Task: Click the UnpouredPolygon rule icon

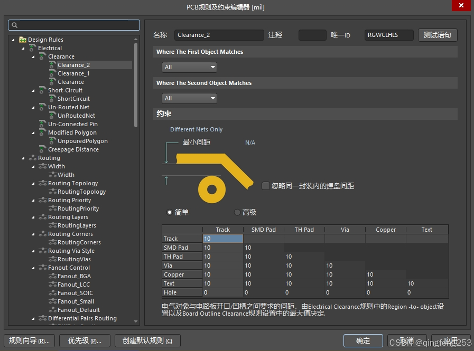Action: (52, 141)
